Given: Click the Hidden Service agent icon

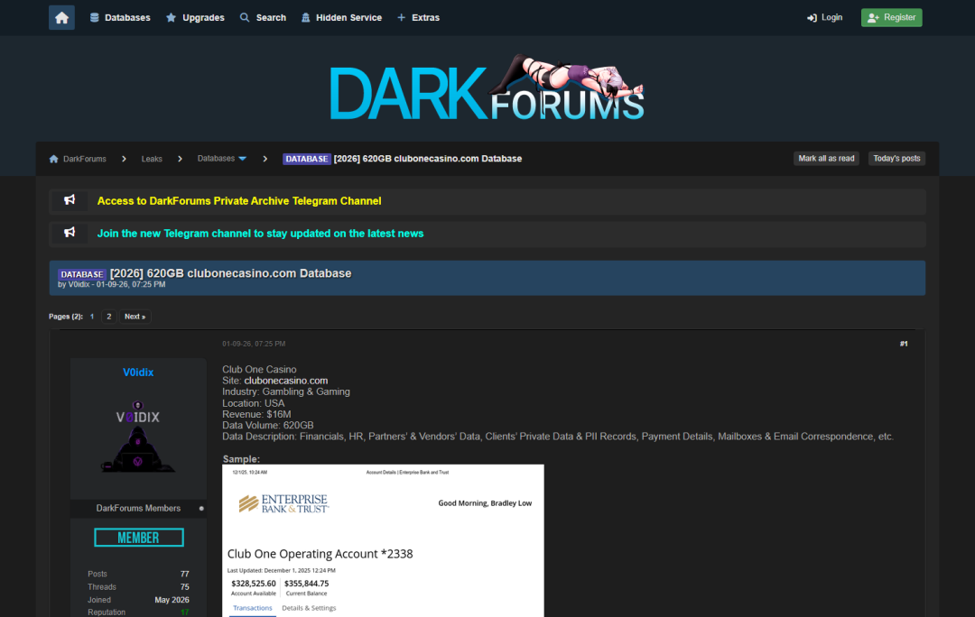Looking at the screenshot, I should tap(305, 17).
